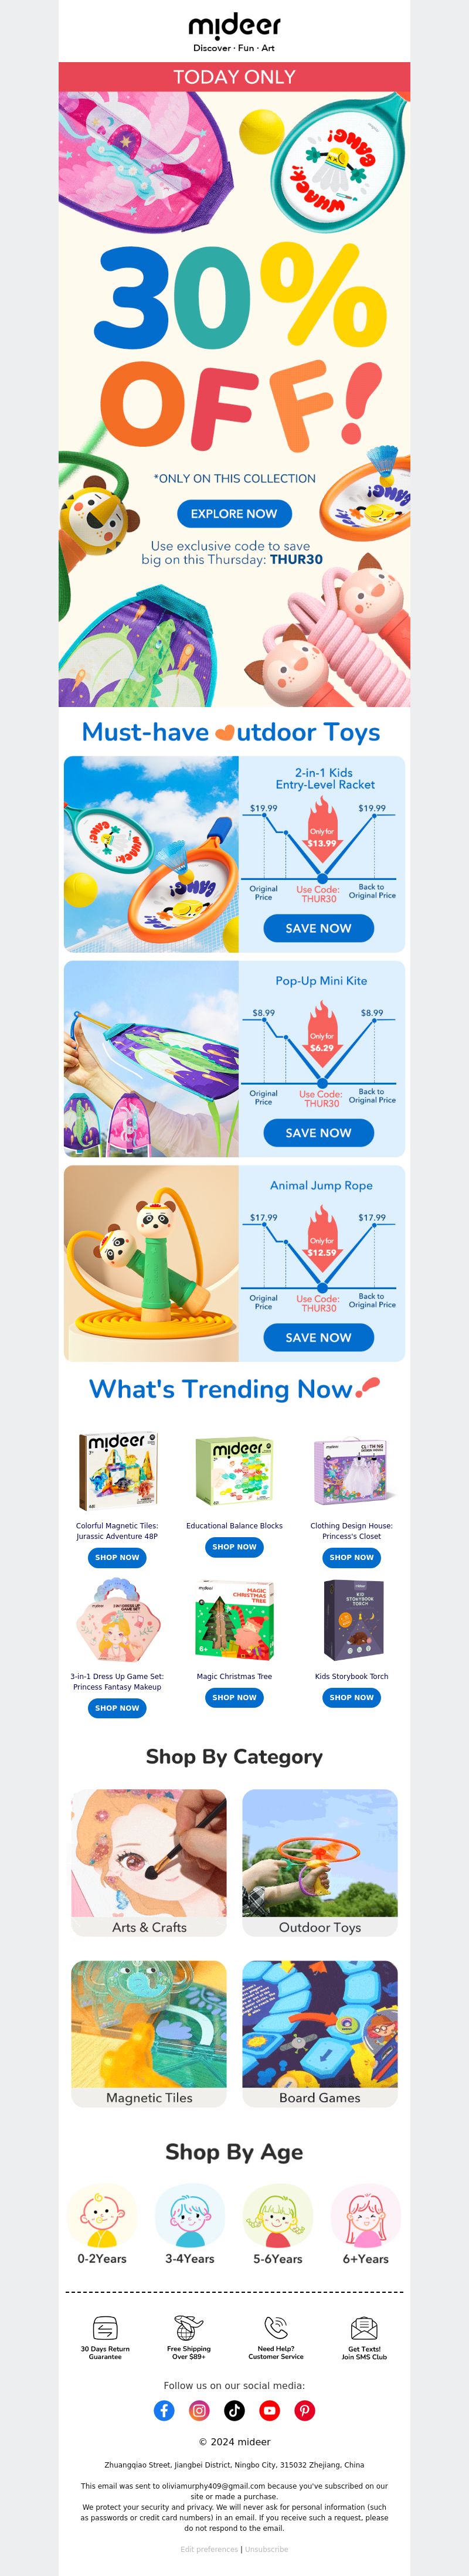Click the 30 Days Return Guarantee icon

coord(105,2327)
